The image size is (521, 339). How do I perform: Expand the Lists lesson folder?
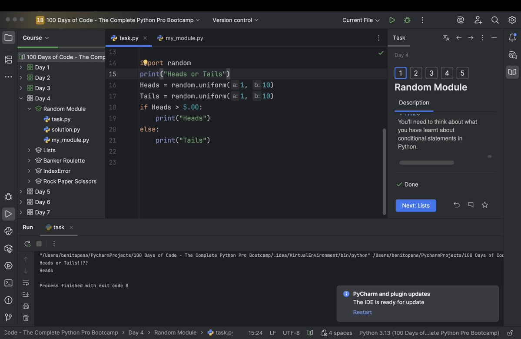coord(28,150)
